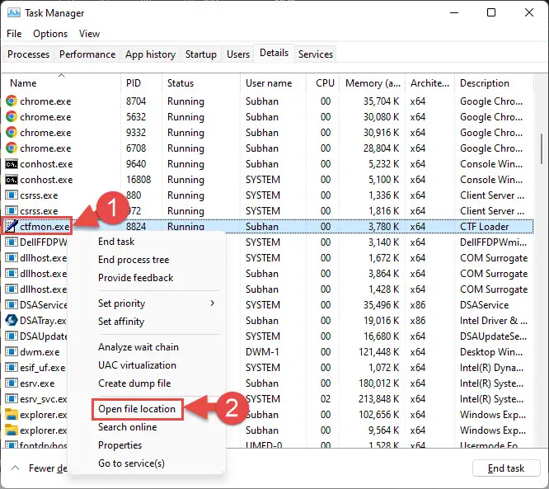
Task: Click the DWM-1 user name cell
Action: click(262, 351)
